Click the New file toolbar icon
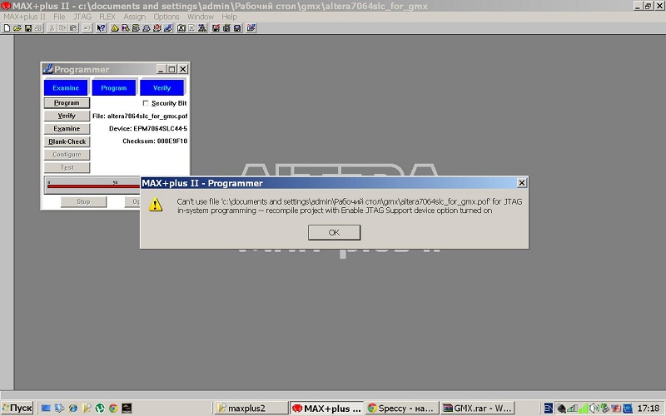Screen dimensions: 666x416 click(7, 27)
